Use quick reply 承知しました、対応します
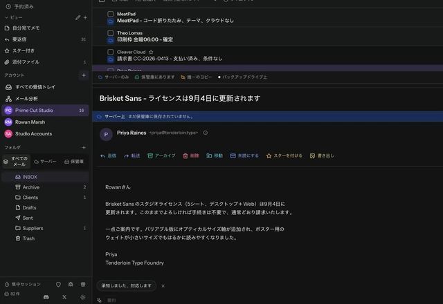The height and width of the screenshot is (304, 443). [126, 285]
